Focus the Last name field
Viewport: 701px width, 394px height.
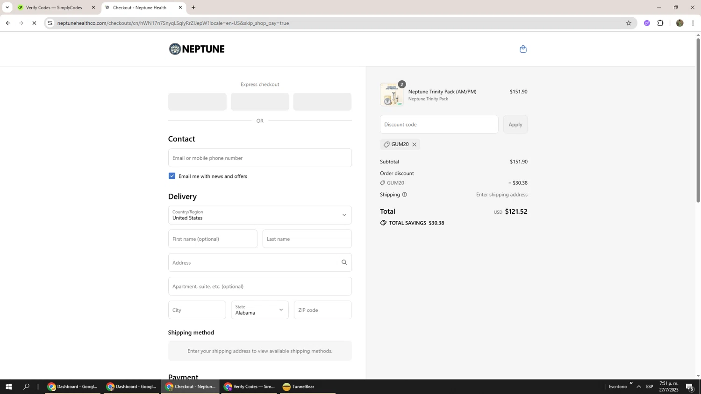click(307, 239)
